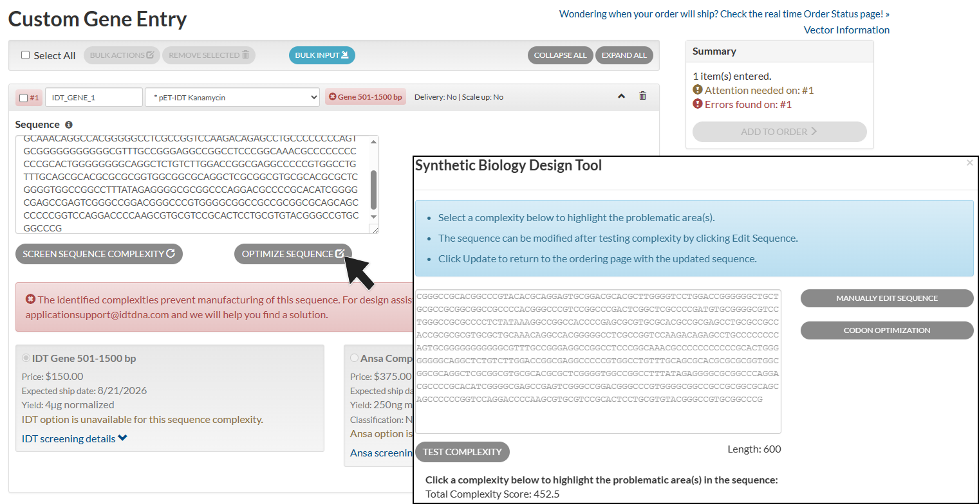This screenshot has width=979, height=504.
Task: Expand Ansa screening details
Action: click(x=381, y=453)
